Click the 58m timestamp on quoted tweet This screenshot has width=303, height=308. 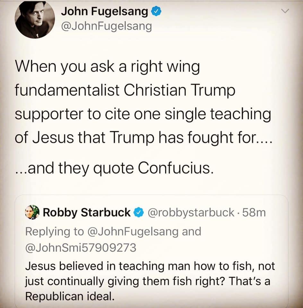pos(254,212)
